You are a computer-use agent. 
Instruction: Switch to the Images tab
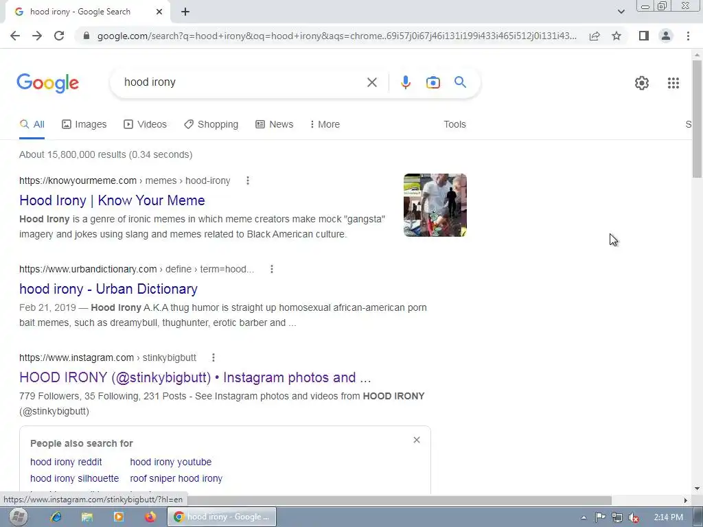84,125
